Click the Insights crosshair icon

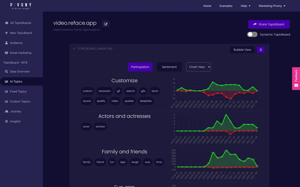6,121
